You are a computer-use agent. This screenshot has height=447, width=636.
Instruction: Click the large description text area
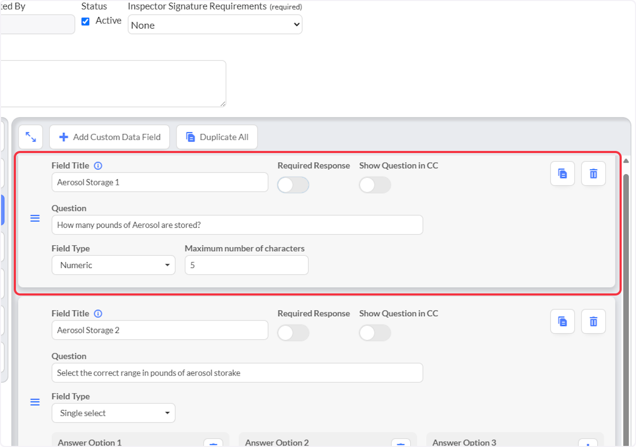[113, 84]
